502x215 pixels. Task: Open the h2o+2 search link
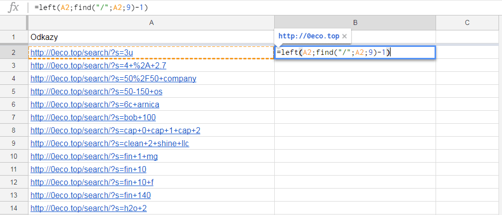click(x=88, y=208)
